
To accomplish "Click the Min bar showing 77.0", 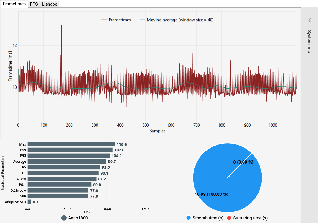I will tap(58, 196).
